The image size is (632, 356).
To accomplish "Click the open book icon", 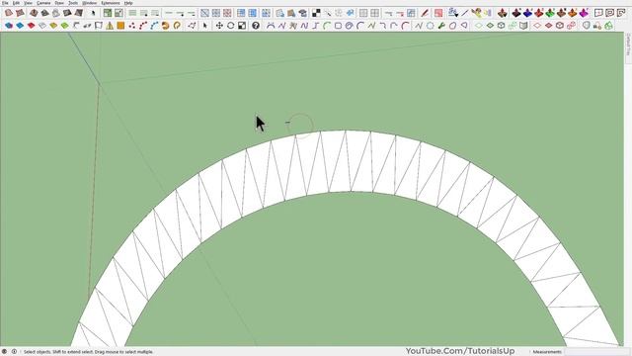I will 523,26.
